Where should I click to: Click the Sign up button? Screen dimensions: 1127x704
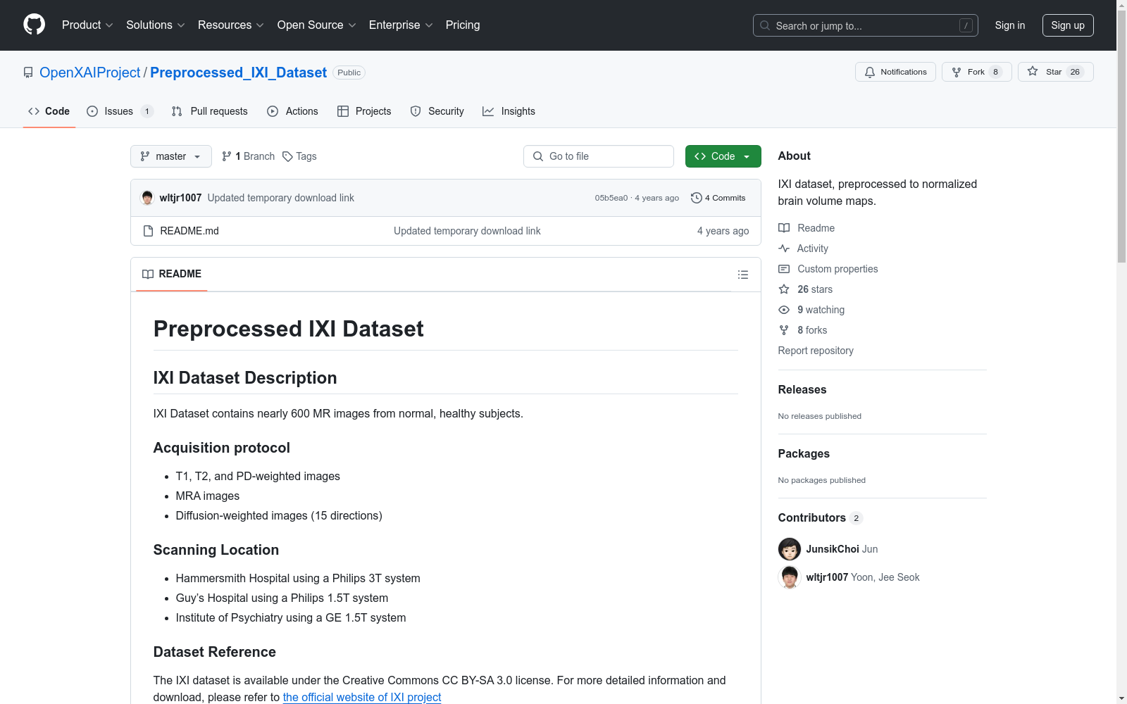[x=1068, y=25]
